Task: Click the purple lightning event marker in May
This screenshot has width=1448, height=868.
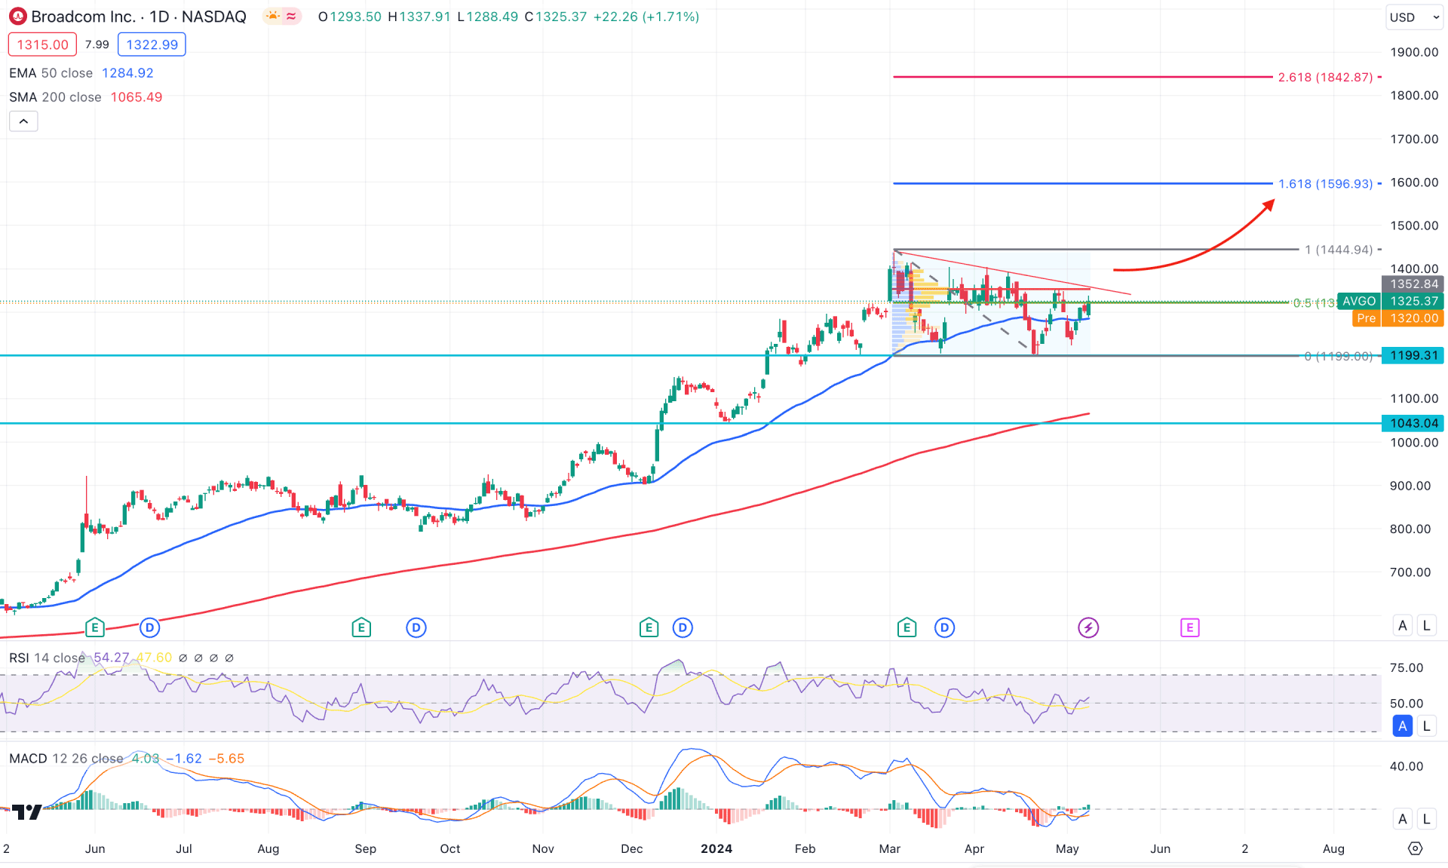Action: [x=1088, y=627]
